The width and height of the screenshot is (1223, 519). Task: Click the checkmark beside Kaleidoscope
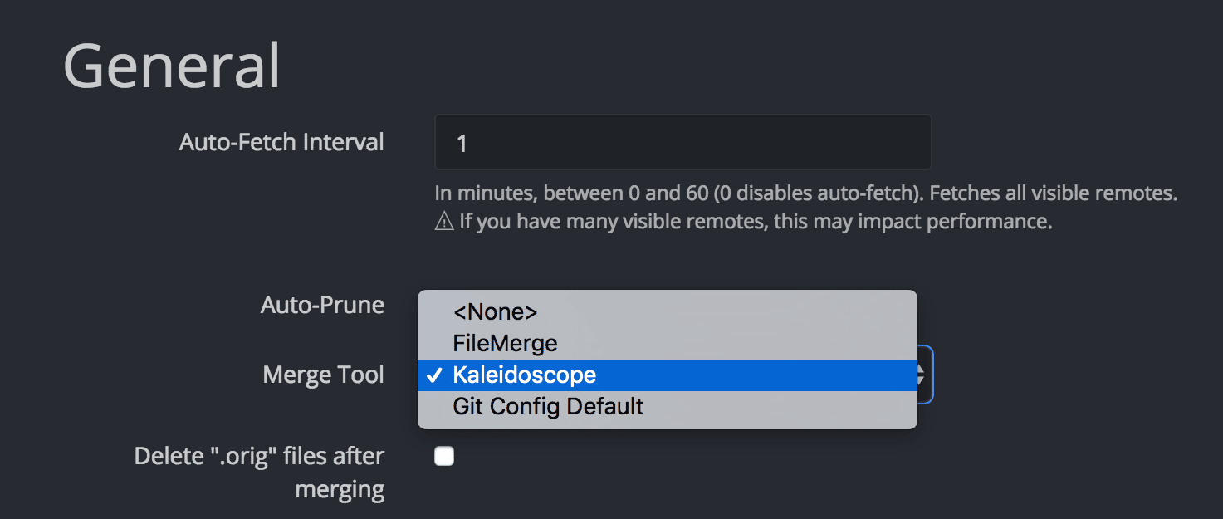pos(434,375)
